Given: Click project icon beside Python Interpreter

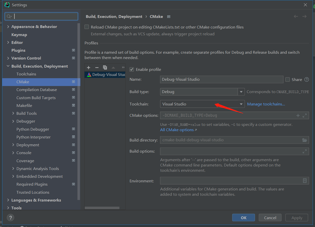Looking at the screenshot, I should [73, 137].
